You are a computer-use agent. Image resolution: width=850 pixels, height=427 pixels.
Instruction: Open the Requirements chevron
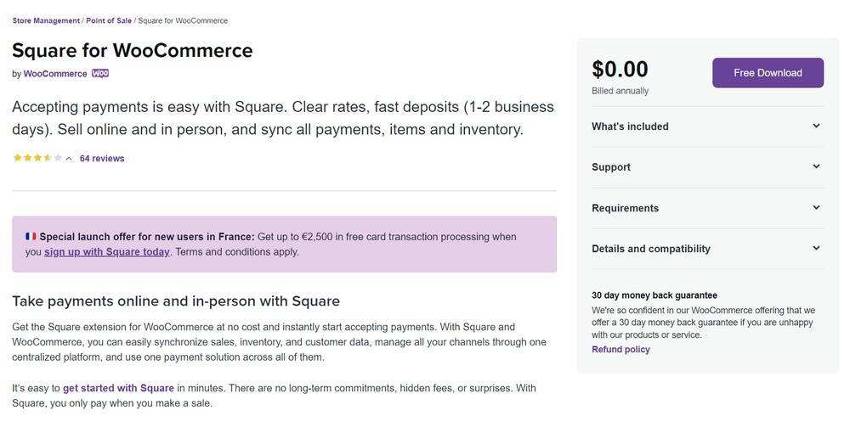816,208
